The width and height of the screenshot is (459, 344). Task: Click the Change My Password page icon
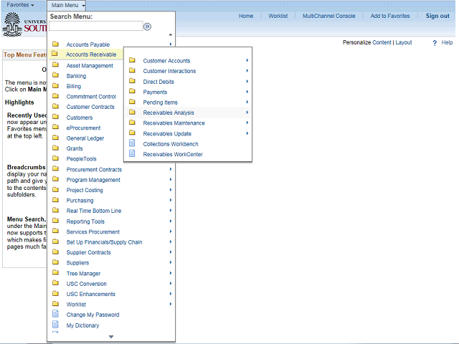pyautogui.click(x=55, y=315)
